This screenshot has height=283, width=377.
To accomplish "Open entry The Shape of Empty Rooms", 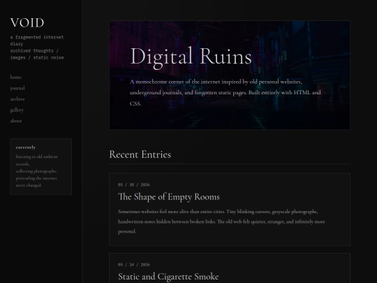I will [x=169, y=196].
